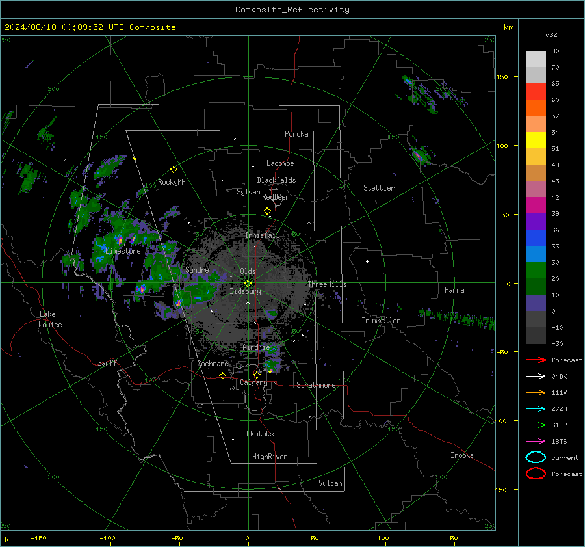
Task: Click the 'Sundre' city label
Action: pos(197,269)
